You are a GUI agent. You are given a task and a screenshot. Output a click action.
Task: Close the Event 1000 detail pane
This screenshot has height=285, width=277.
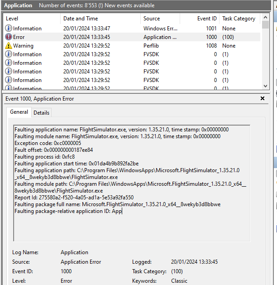263,98
